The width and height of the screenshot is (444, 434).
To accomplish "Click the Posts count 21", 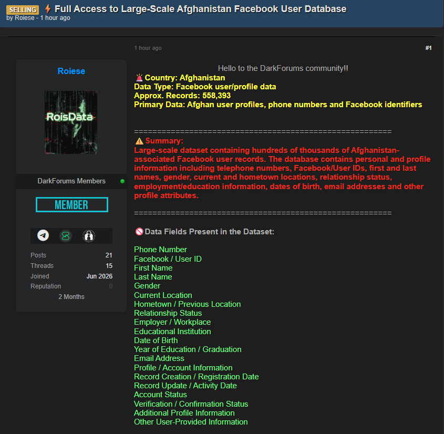I will point(109,255).
